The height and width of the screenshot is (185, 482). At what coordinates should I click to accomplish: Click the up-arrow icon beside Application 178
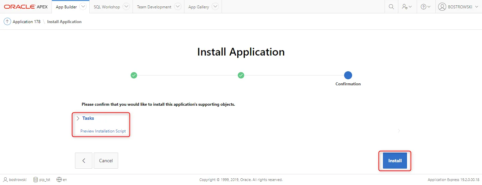click(7, 22)
